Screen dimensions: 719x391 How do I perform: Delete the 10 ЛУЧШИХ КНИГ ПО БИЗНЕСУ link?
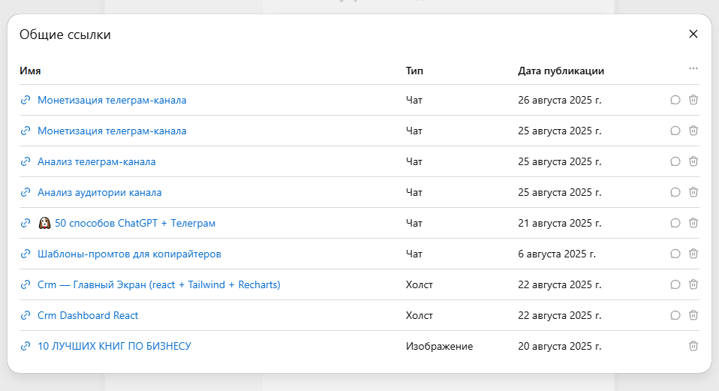(693, 346)
